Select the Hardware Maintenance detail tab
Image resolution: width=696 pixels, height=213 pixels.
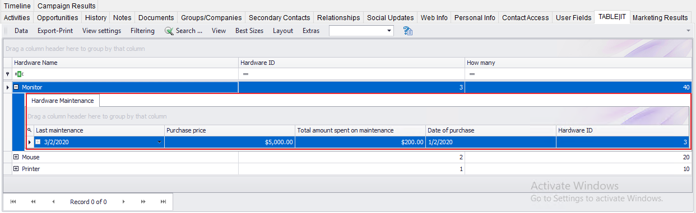click(63, 101)
